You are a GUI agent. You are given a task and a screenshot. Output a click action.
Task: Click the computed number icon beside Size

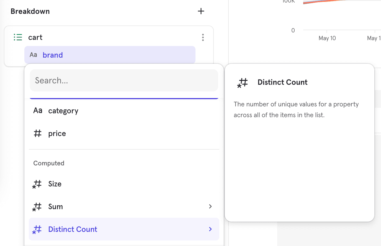(x=37, y=184)
